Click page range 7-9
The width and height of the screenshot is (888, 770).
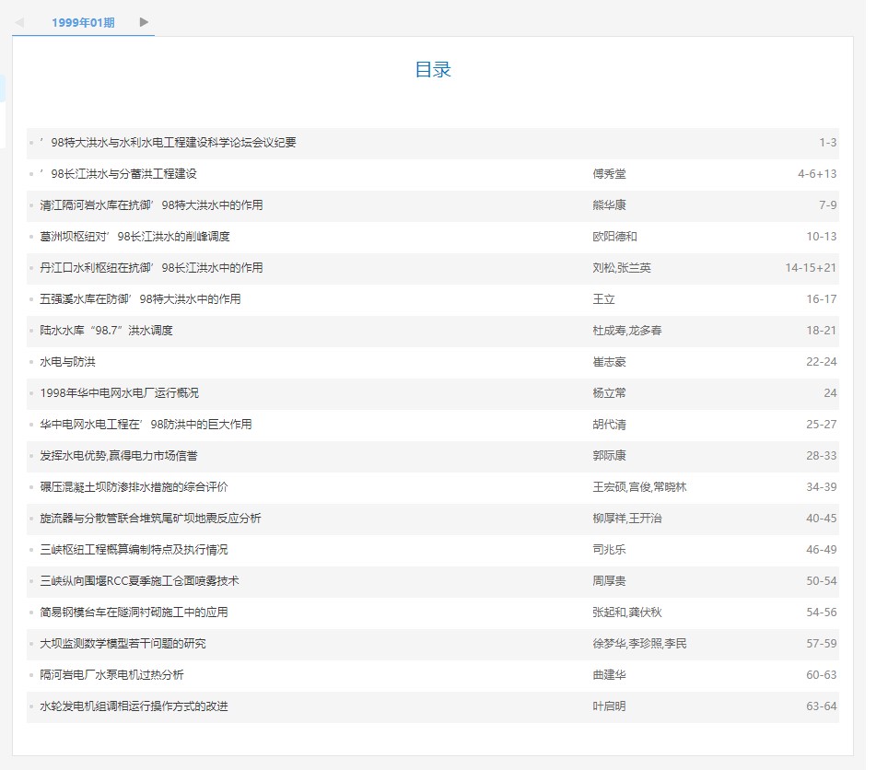(x=828, y=205)
